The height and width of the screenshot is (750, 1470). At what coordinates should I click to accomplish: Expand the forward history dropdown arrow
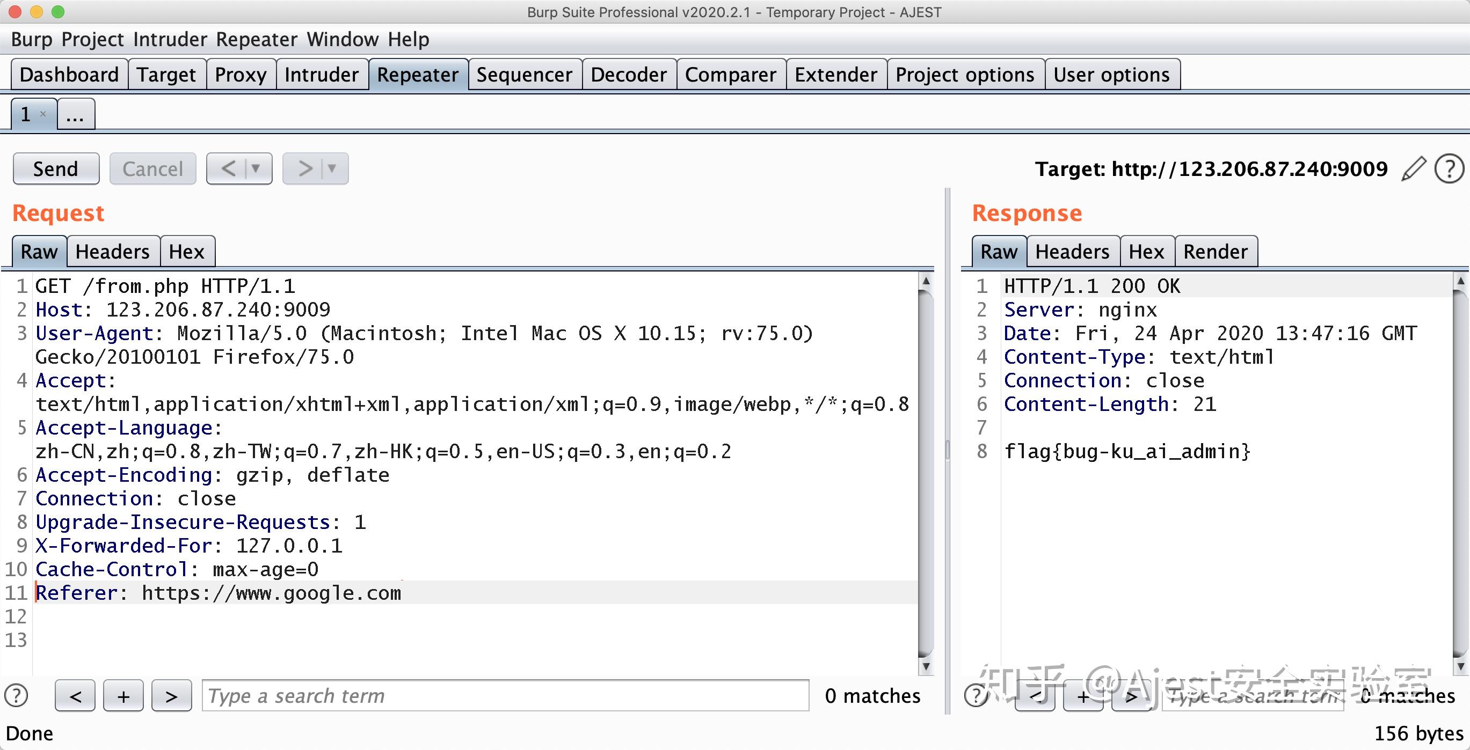click(332, 168)
